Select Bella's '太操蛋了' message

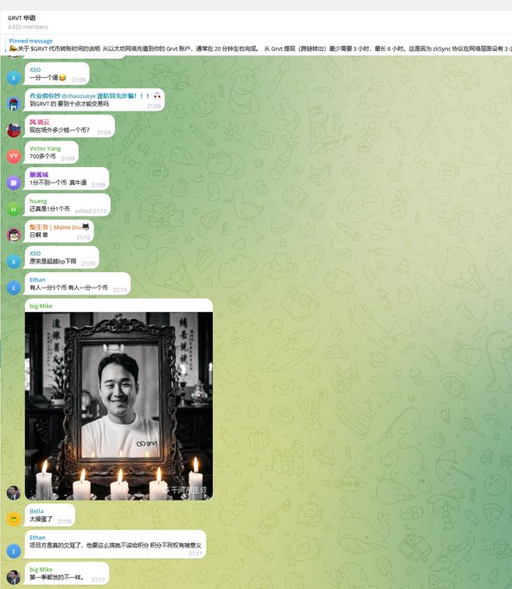[x=50, y=515]
